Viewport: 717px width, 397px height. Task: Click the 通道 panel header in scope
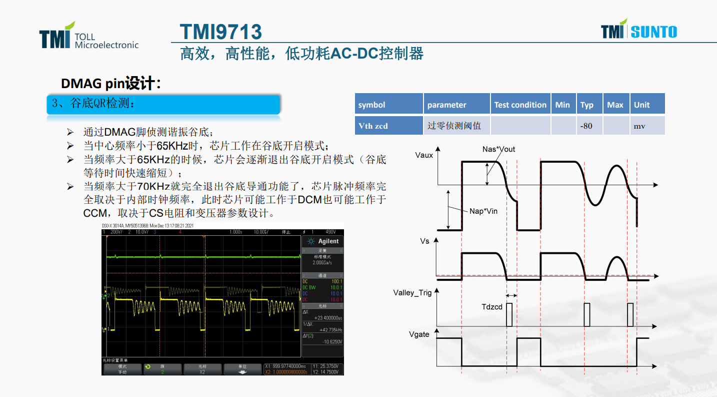322,275
